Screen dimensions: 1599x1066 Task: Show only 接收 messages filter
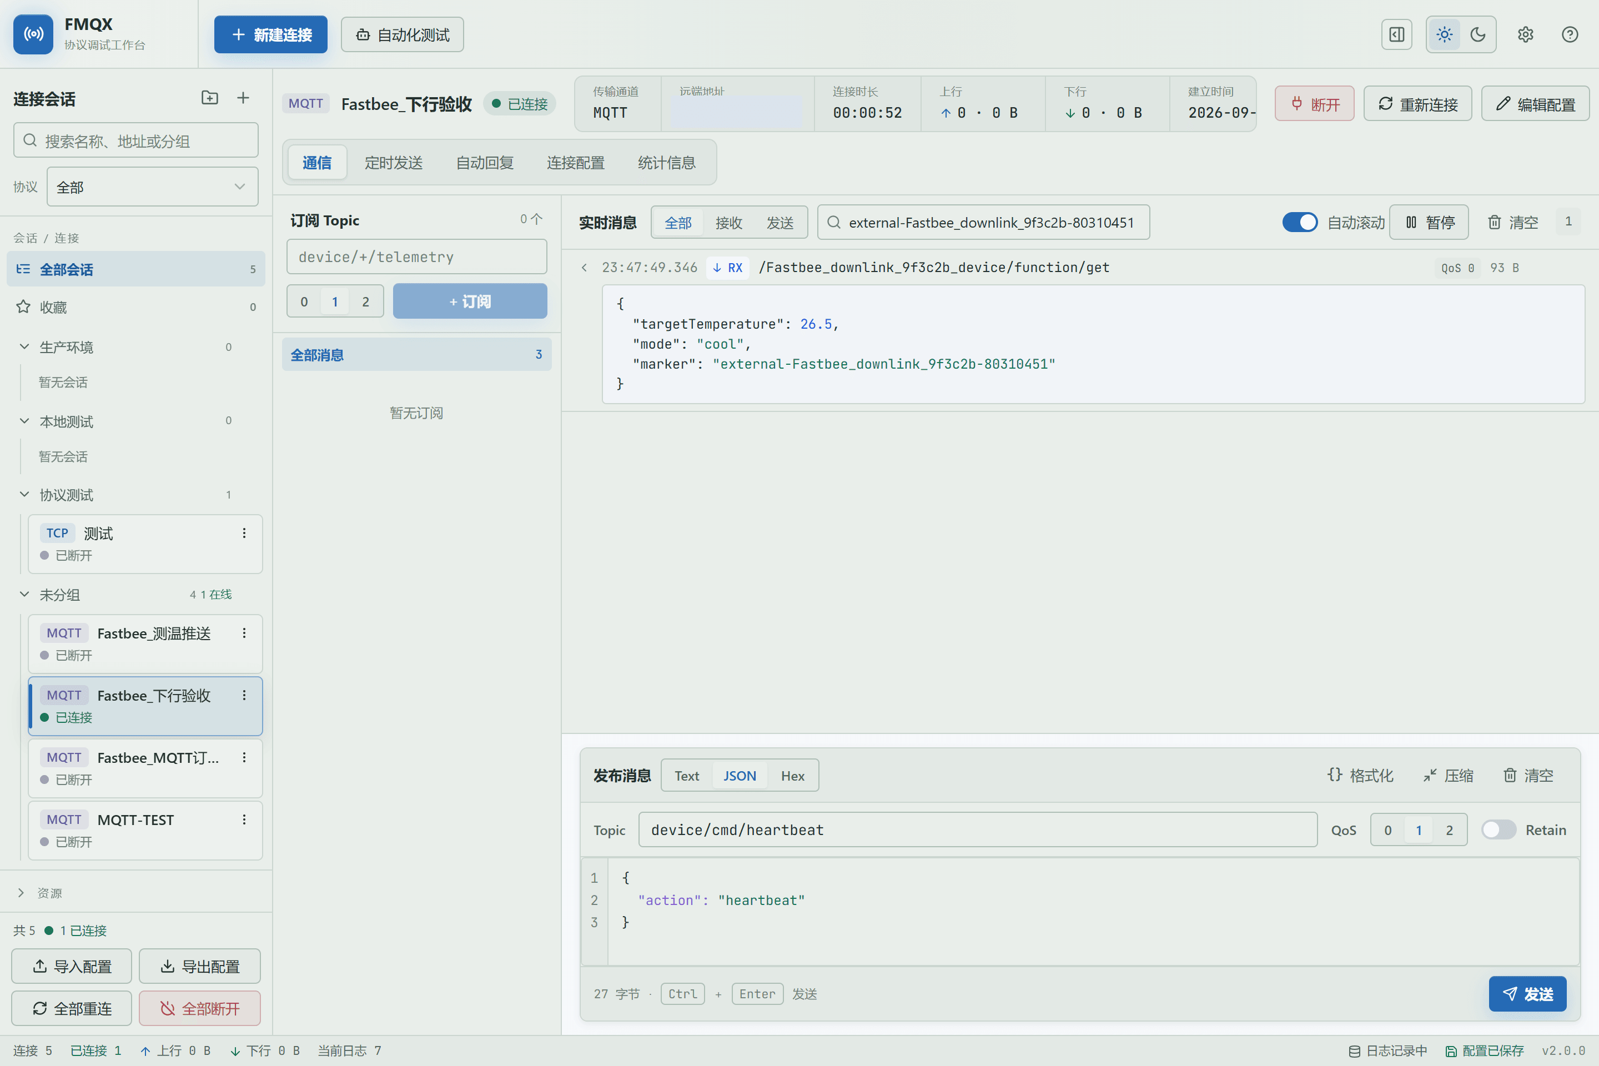pyautogui.click(x=729, y=222)
